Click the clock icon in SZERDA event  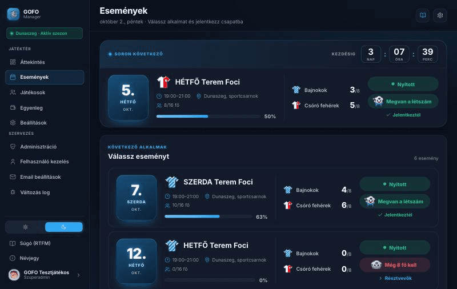167,196
